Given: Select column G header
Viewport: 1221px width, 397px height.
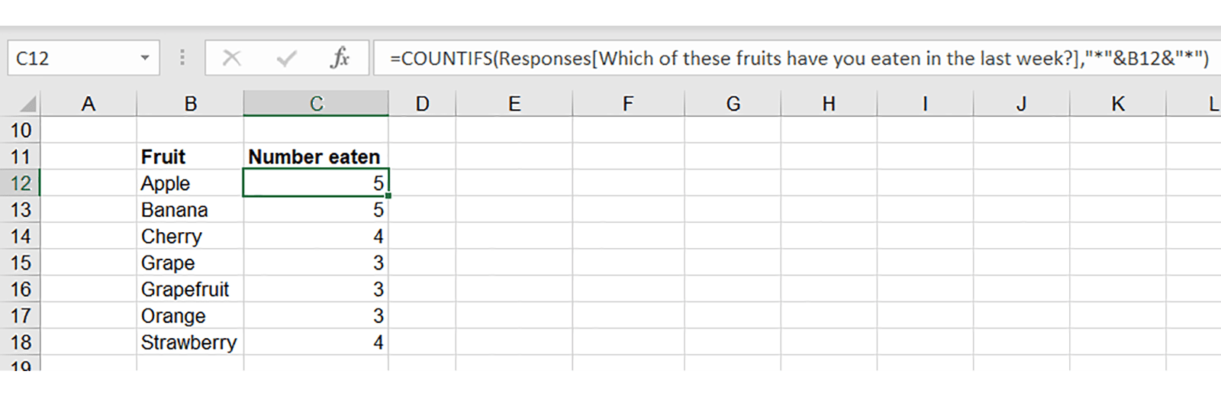Looking at the screenshot, I should pyautogui.click(x=733, y=104).
